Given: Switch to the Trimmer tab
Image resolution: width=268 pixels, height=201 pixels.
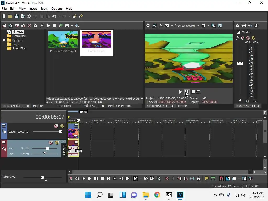Looking at the screenshot, I should pos(182,106).
